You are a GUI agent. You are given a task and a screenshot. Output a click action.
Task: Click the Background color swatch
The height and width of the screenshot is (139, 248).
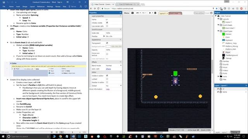(x=108, y=46)
